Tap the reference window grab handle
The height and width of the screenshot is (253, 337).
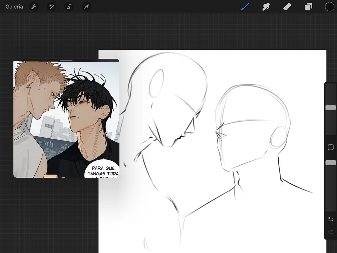66,60
